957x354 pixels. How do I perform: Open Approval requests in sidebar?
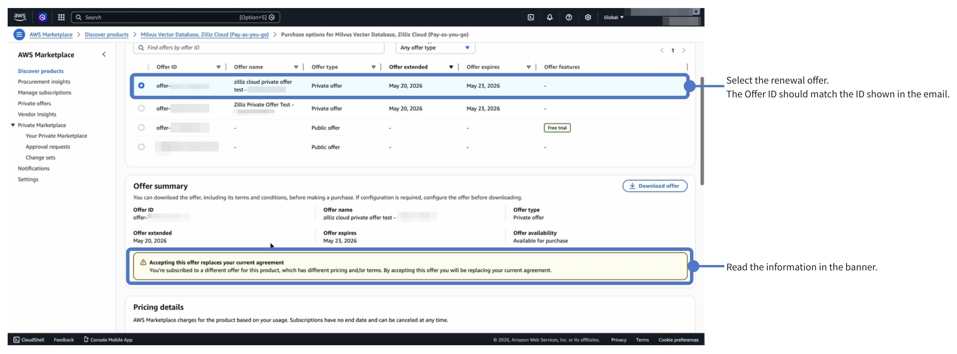click(x=48, y=147)
